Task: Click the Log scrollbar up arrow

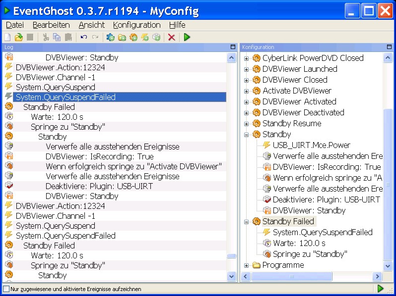Action: [x=232, y=58]
